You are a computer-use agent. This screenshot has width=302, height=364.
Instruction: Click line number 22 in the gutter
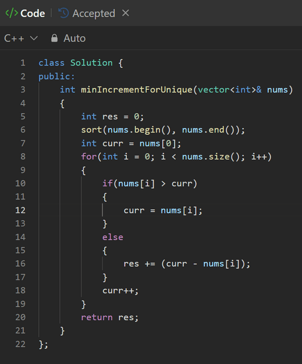click(20, 344)
